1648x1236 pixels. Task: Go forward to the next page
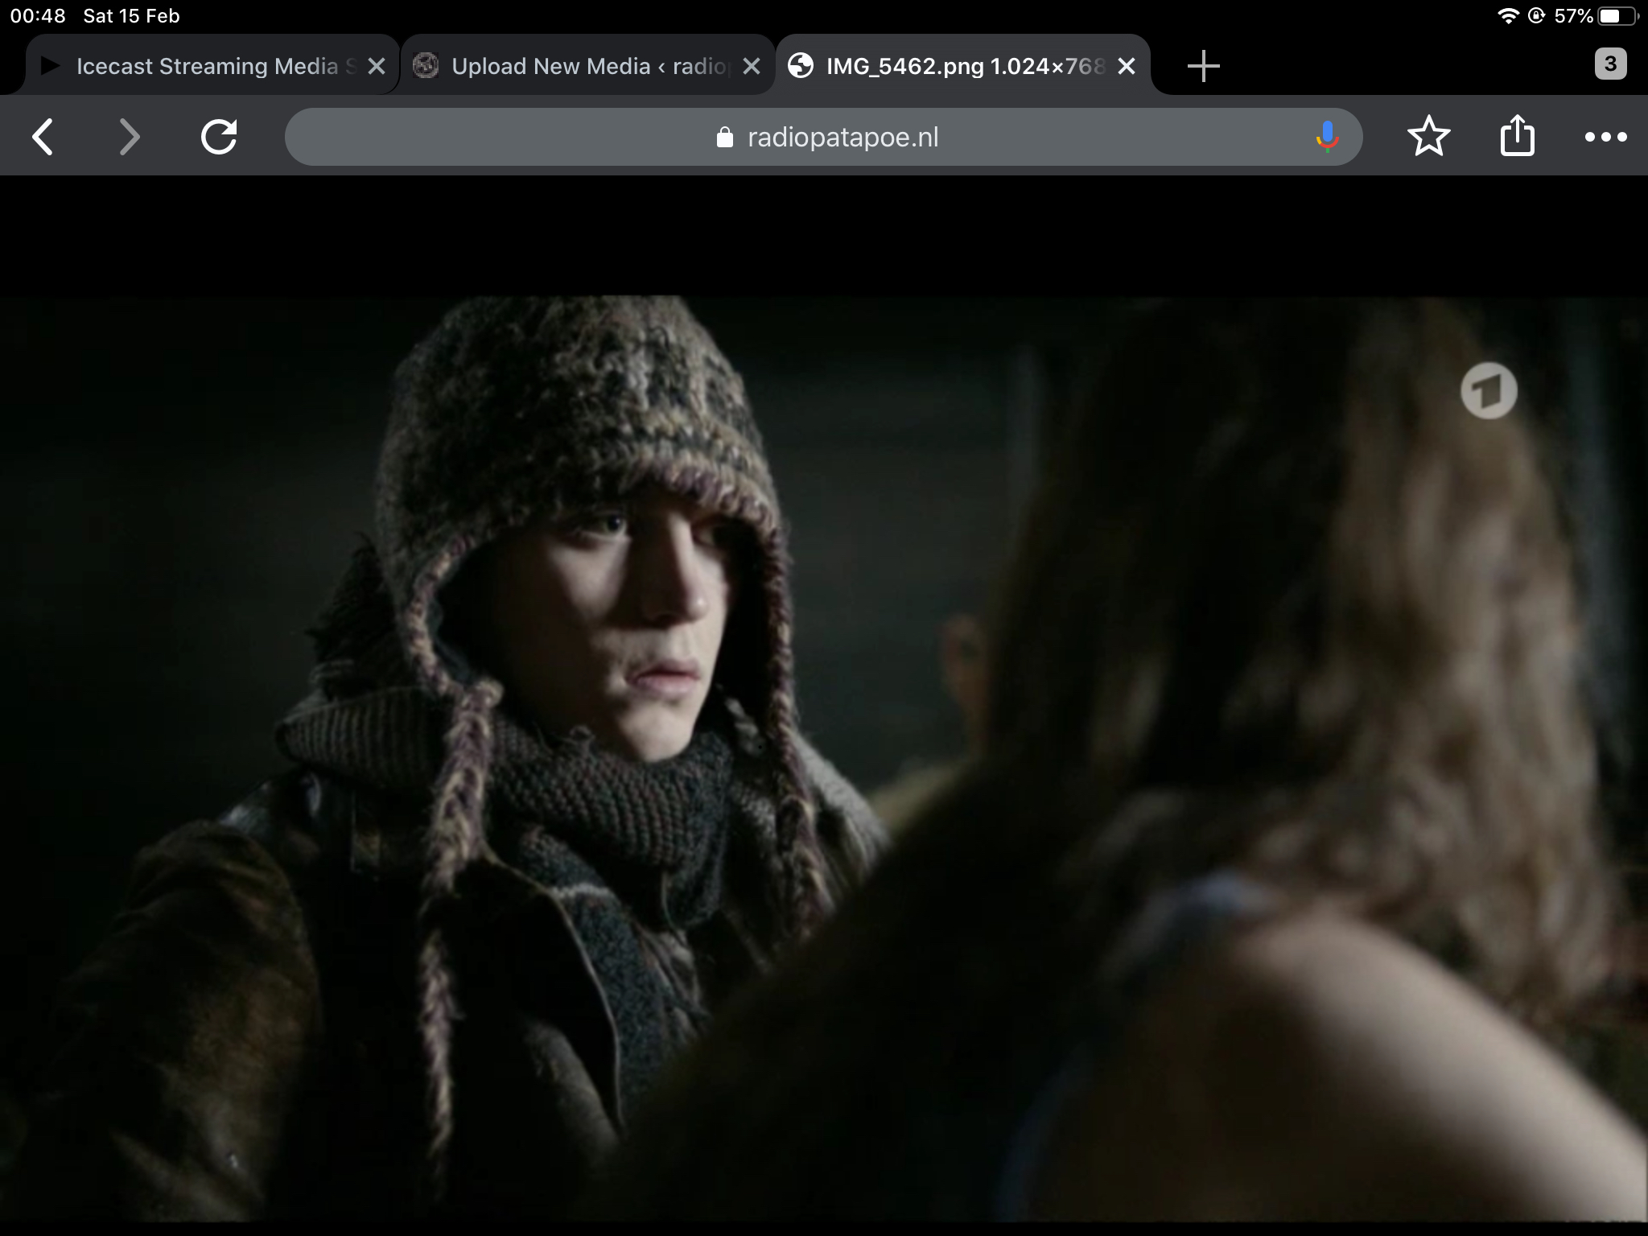(x=130, y=137)
